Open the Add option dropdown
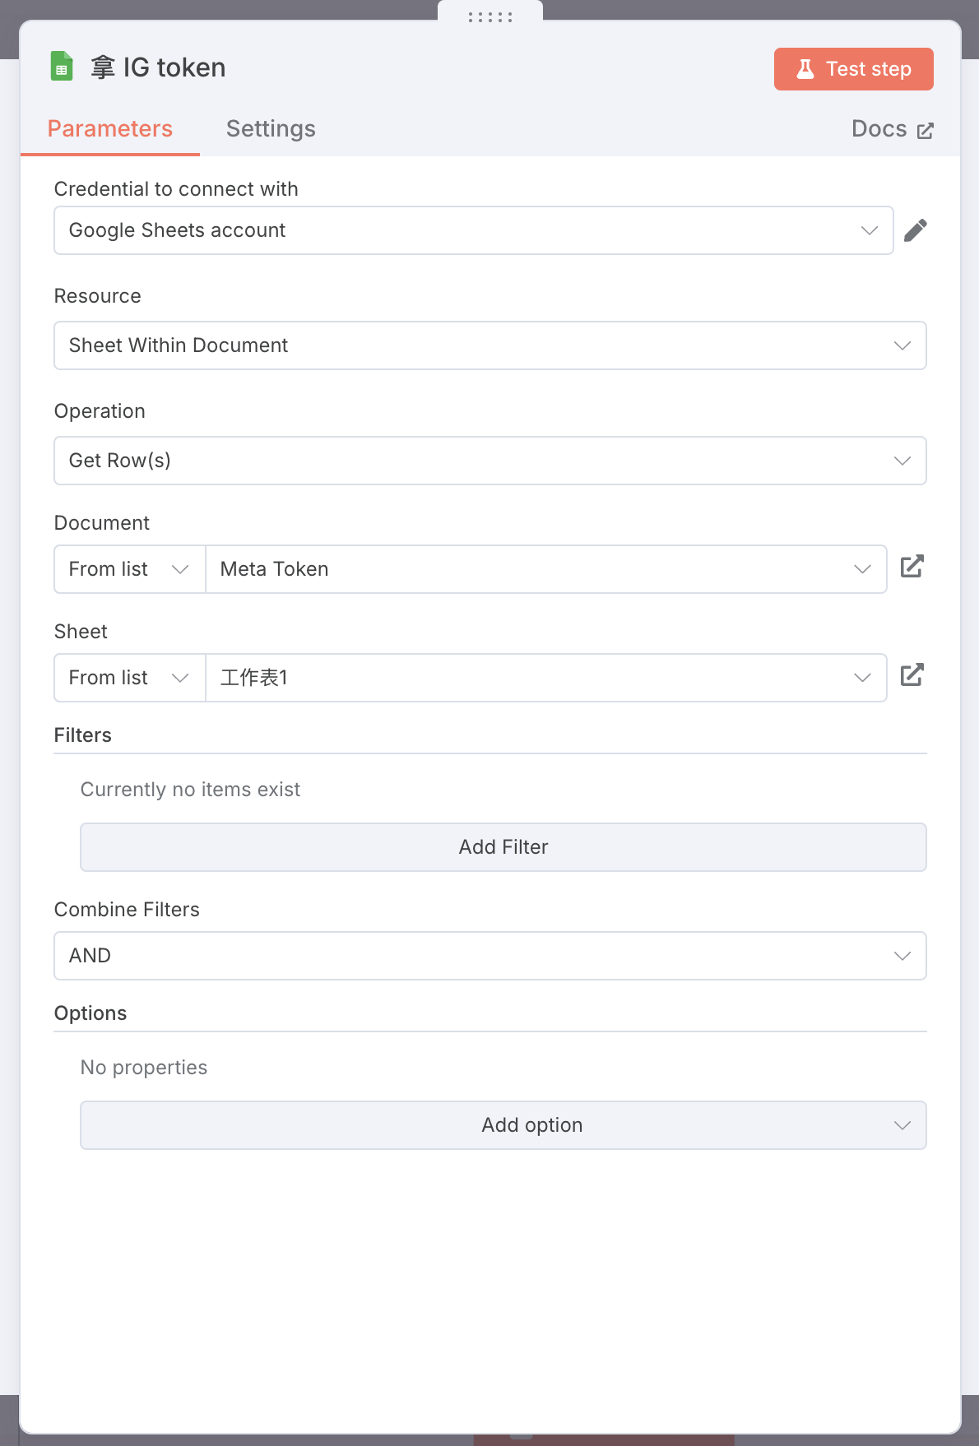This screenshot has height=1446, width=979. click(503, 1125)
